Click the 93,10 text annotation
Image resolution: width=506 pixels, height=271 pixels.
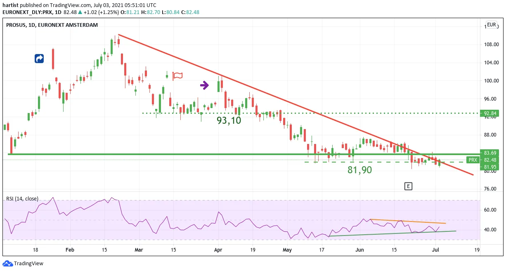(229, 120)
